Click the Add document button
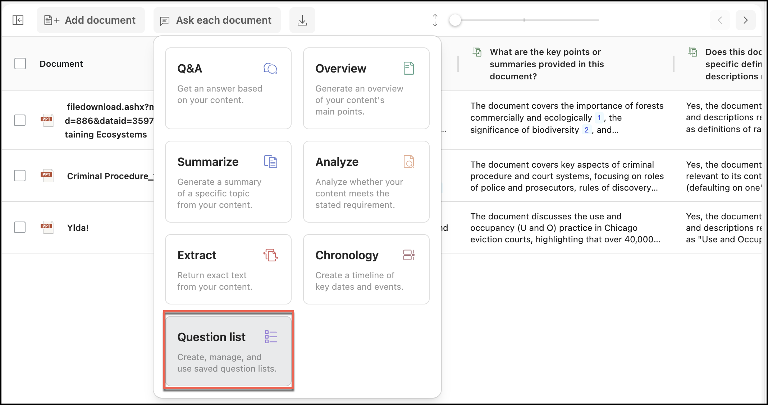The image size is (768, 405). click(91, 20)
